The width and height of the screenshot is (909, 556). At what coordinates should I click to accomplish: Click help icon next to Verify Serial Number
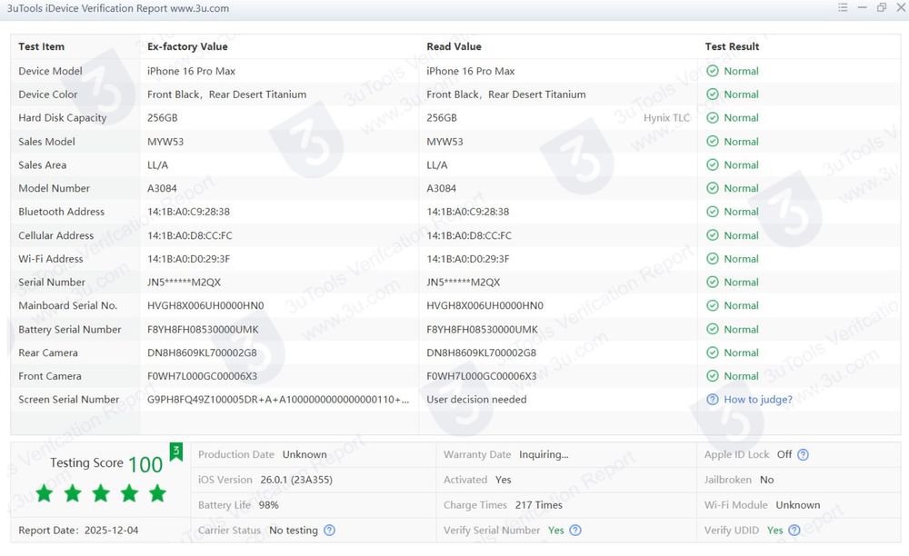575,530
